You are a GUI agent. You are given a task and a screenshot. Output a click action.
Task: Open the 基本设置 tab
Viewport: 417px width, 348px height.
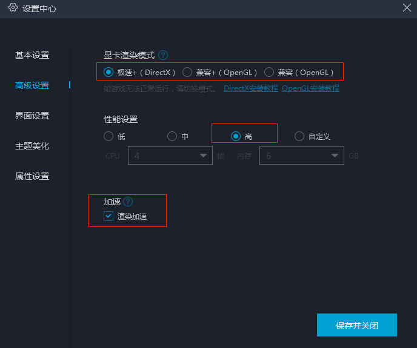[x=32, y=55]
